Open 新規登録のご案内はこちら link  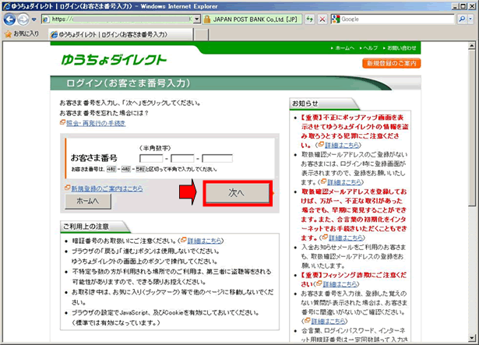107,188
